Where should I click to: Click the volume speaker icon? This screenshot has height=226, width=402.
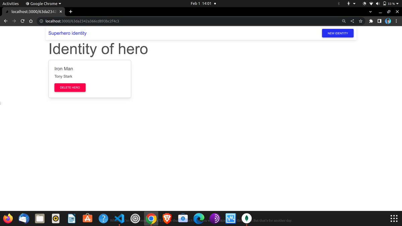point(378,3)
